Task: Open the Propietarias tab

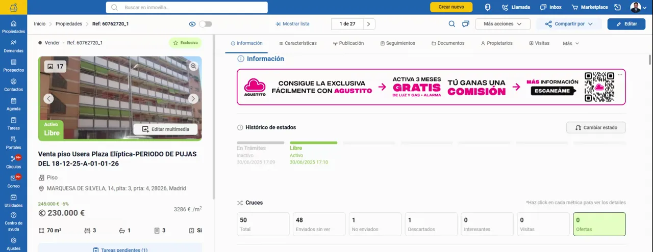Action: (x=496, y=43)
